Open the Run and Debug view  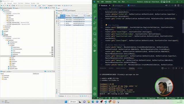95,23
